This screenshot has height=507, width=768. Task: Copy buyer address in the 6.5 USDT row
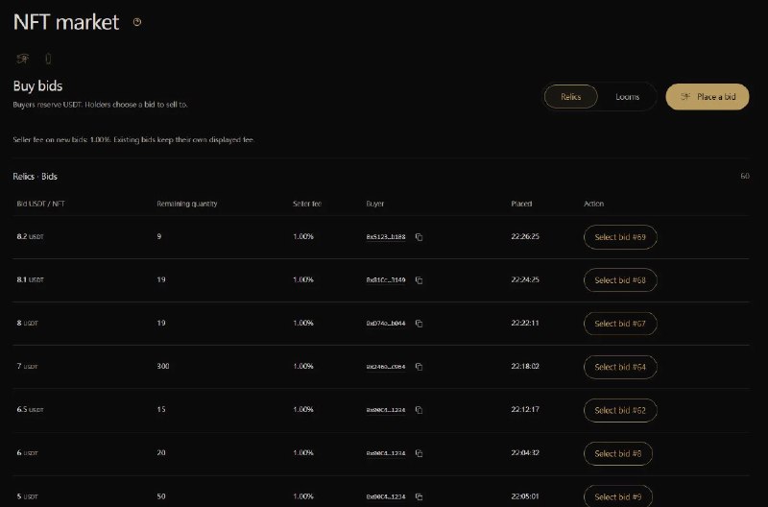pos(419,410)
